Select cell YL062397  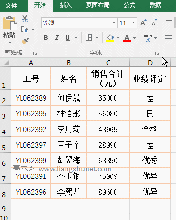[x=31, y=144]
